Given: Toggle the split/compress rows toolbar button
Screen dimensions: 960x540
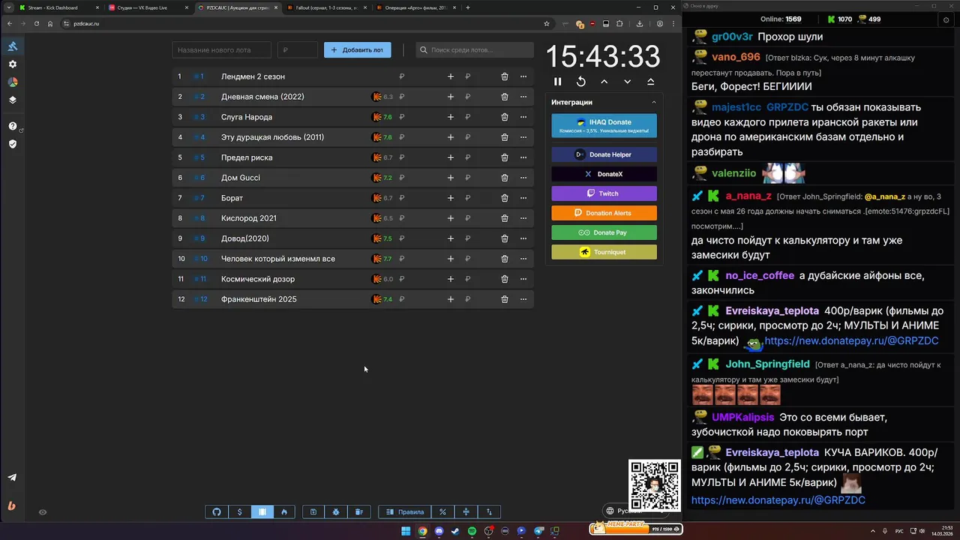Looking at the screenshot, I should (466, 512).
